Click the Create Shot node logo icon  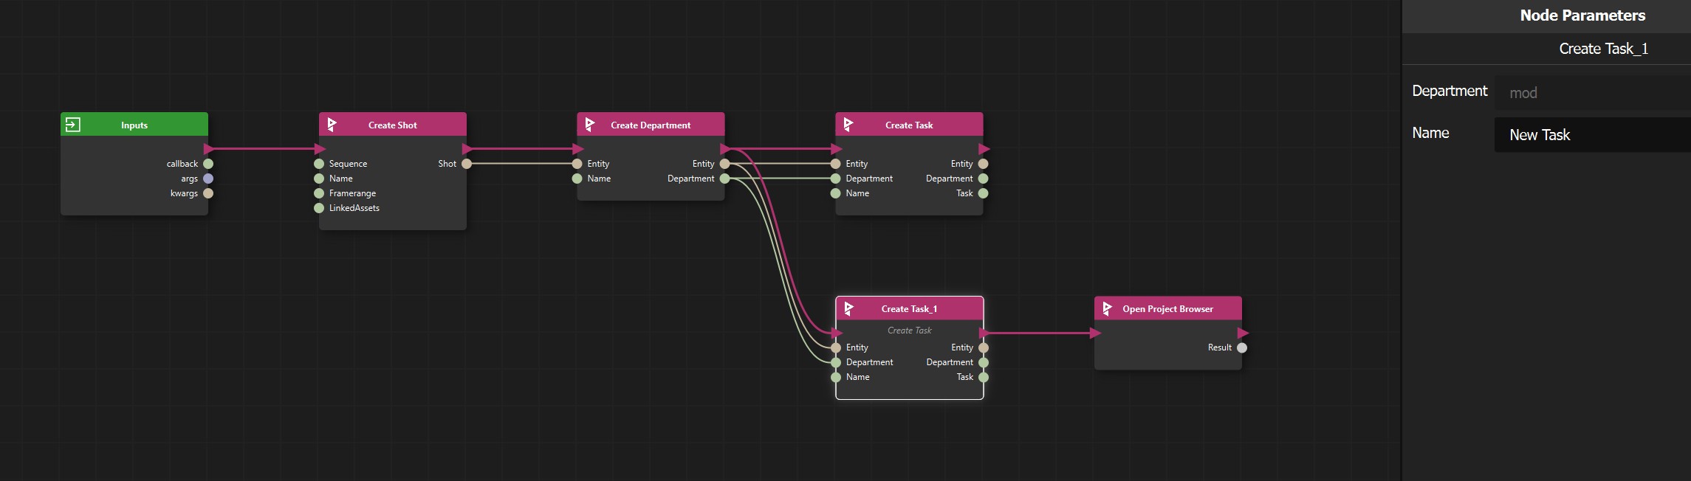332,125
